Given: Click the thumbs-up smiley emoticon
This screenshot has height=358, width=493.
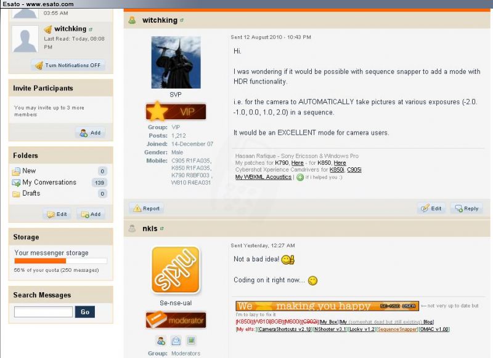Looking at the screenshot, I should click(x=288, y=260).
